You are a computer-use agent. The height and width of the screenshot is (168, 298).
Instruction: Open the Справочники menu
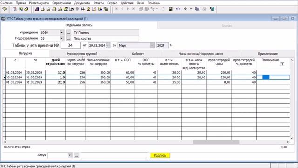point(61,3)
